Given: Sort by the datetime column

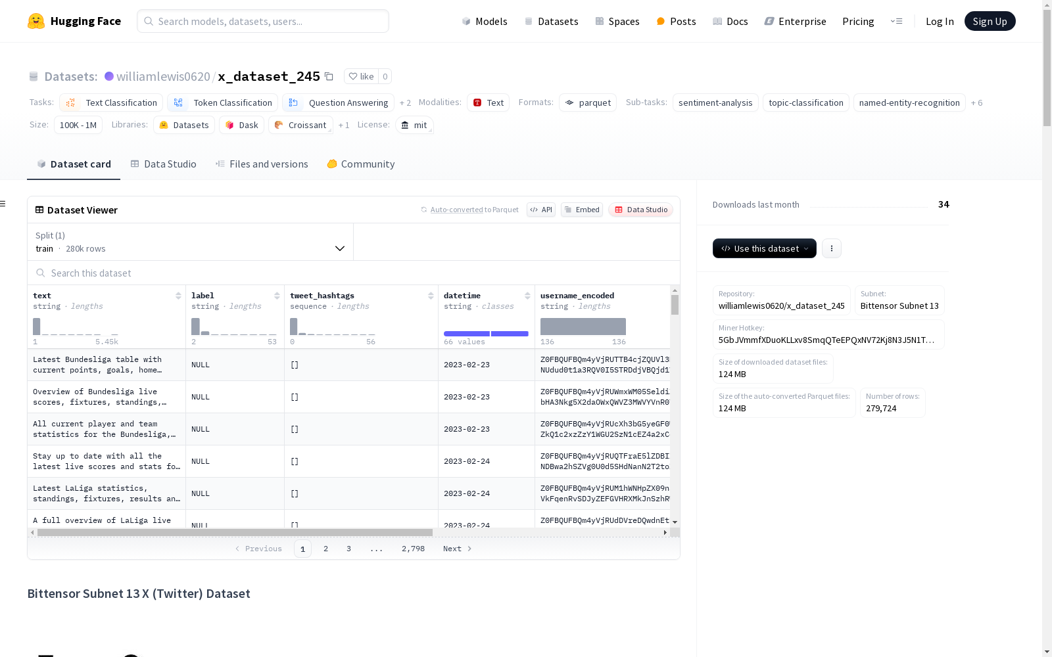Looking at the screenshot, I should click(527, 296).
